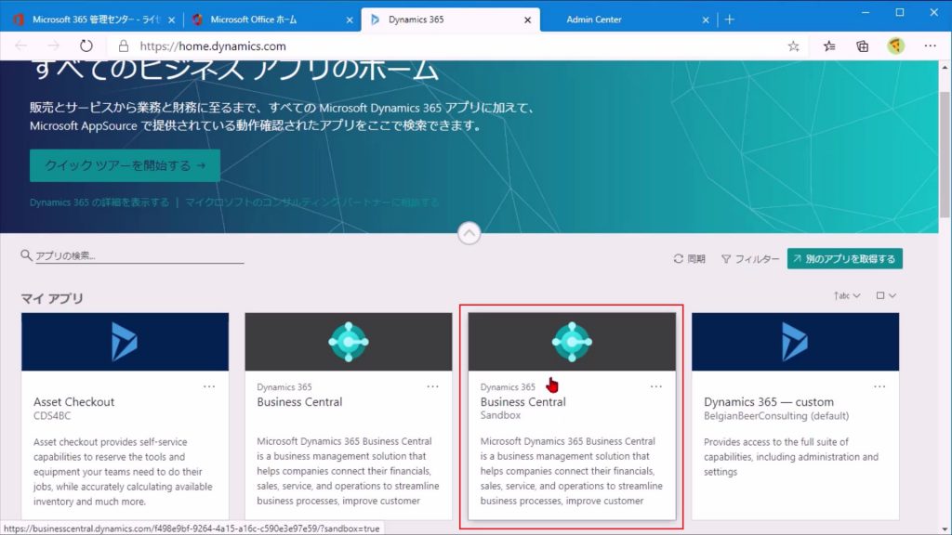Open the browser Favorites list
952x535 pixels.
click(829, 46)
